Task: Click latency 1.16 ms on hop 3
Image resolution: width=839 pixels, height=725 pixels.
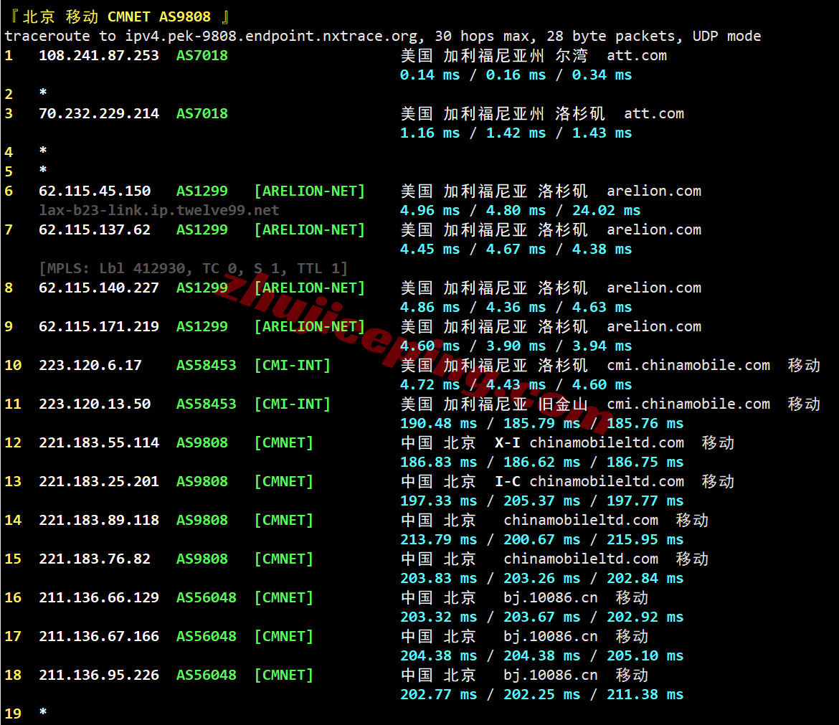Action: pyautogui.click(x=430, y=133)
